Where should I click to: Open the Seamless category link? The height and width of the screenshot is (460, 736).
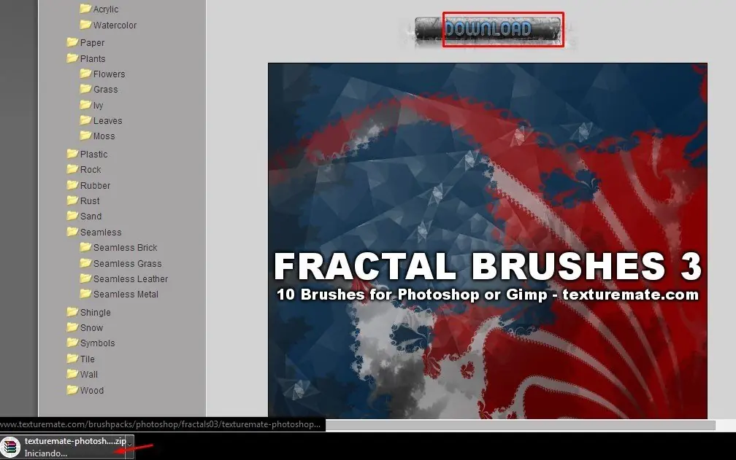(x=101, y=232)
